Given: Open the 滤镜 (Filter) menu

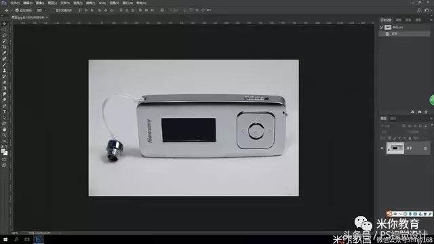Looking at the screenshot, I should coord(90,3).
